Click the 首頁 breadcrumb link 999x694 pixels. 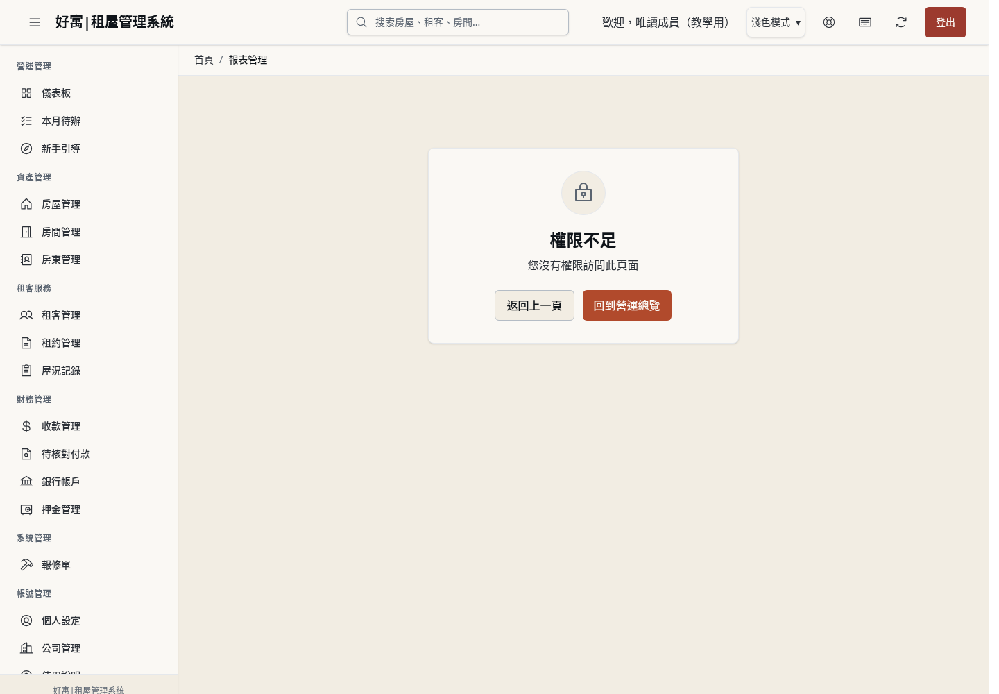point(204,60)
